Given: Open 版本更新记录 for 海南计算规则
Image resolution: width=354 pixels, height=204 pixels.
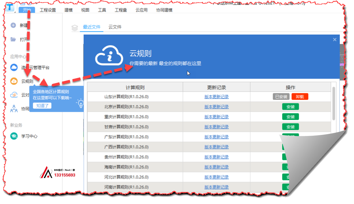Looking at the screenshot, I should 217,167.
